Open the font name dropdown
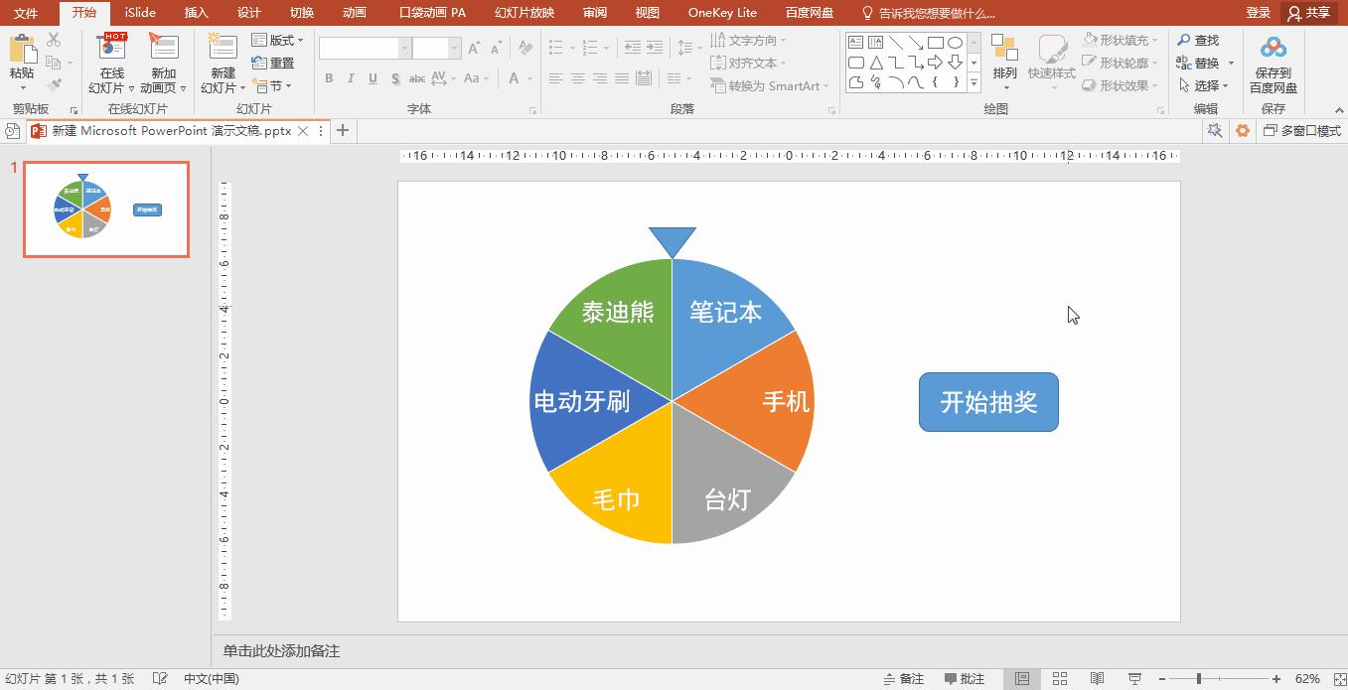 click(x=404, y=47)
